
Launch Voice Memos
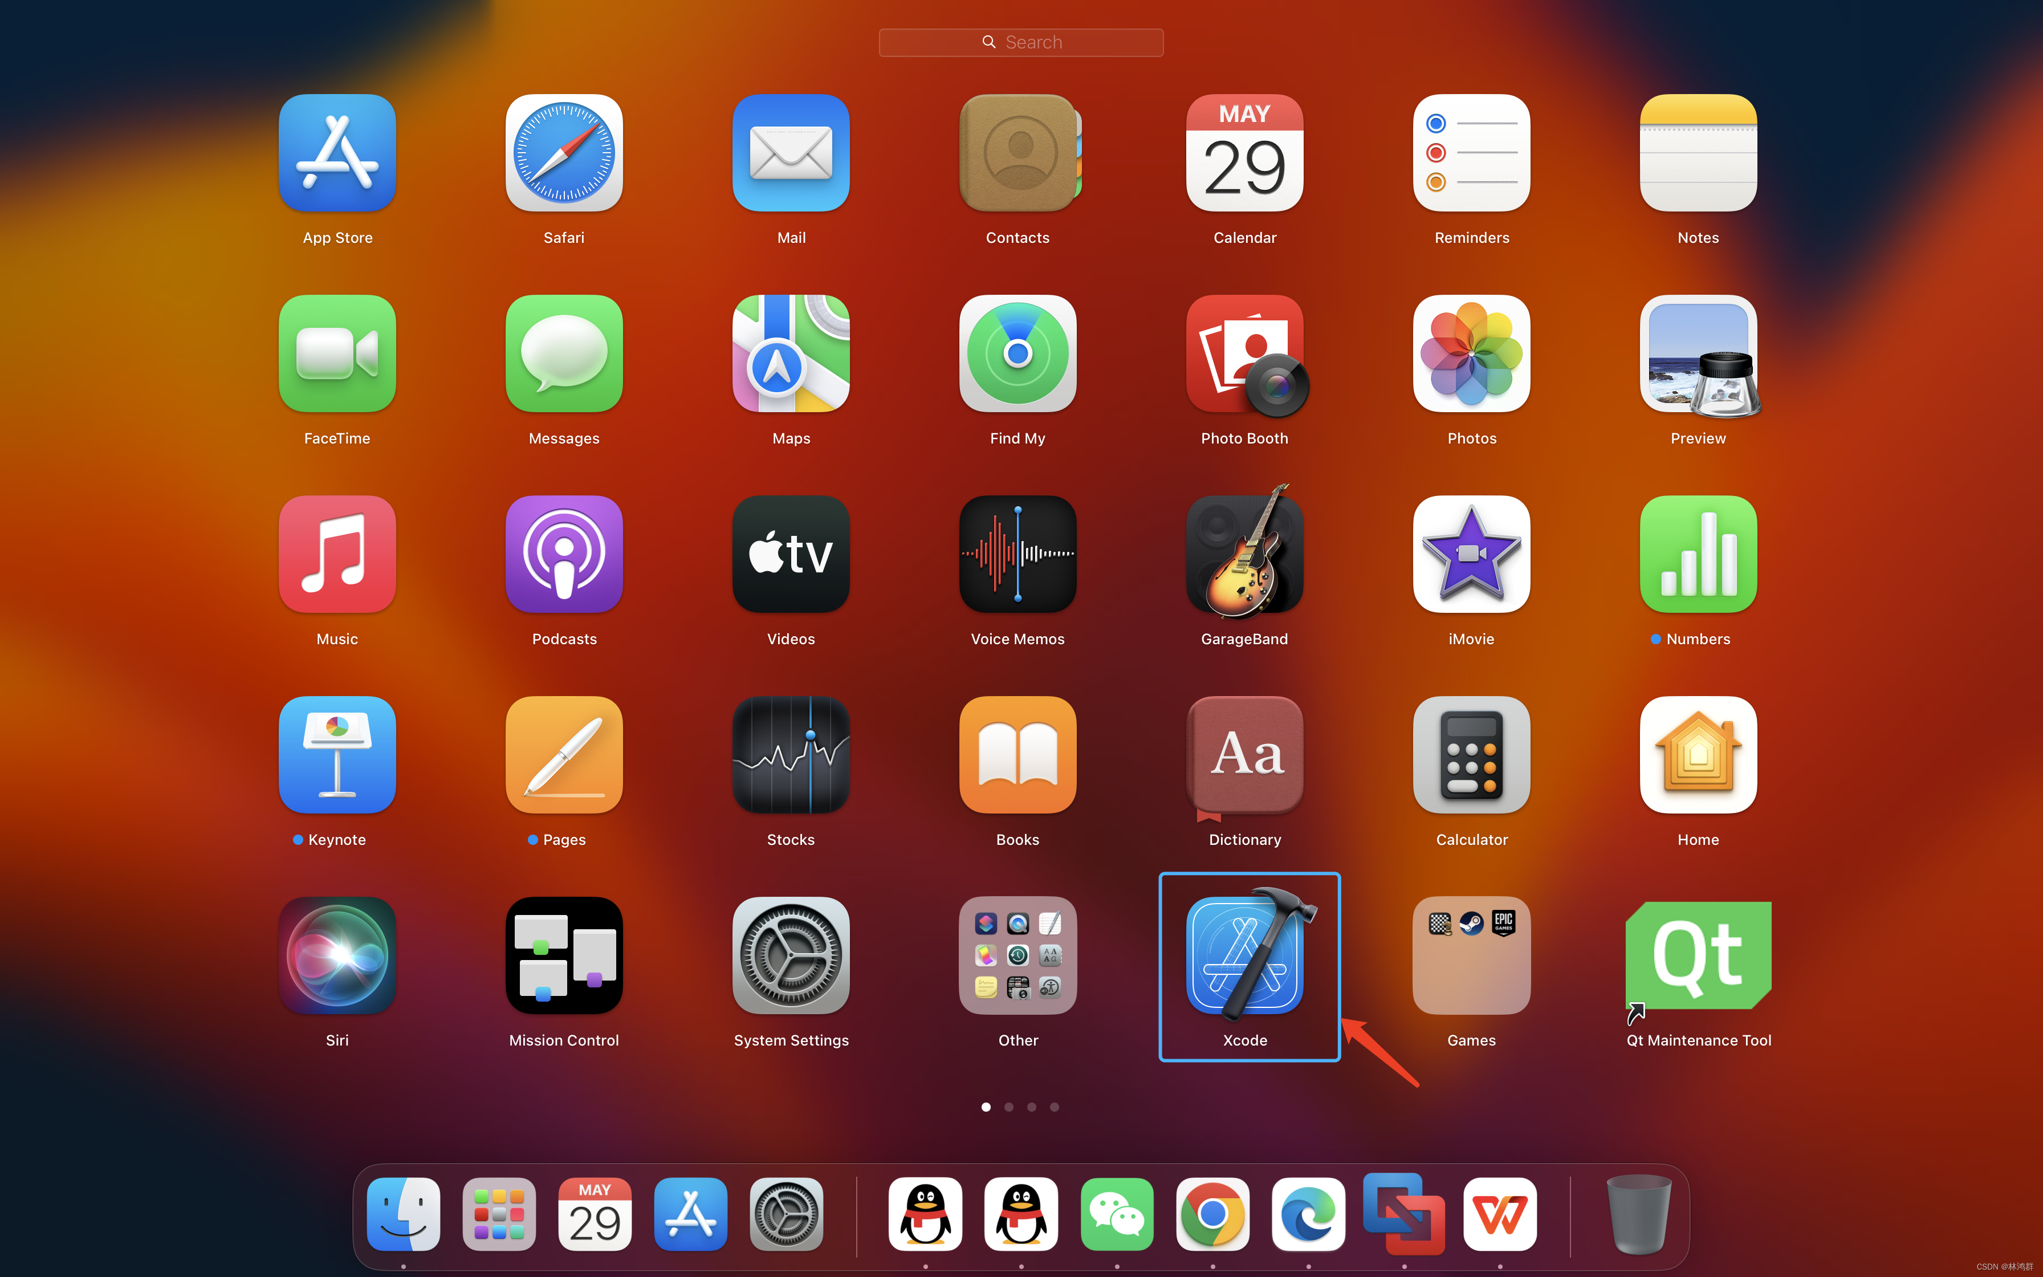pyautogui.click(x=1018, y=554)
